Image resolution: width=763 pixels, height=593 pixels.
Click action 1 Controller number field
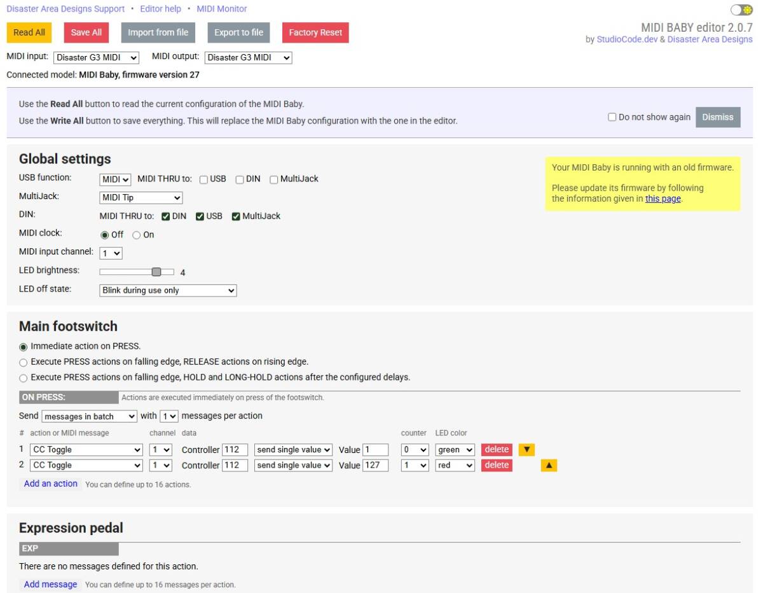pyautogui.click(x=235, y=450)
